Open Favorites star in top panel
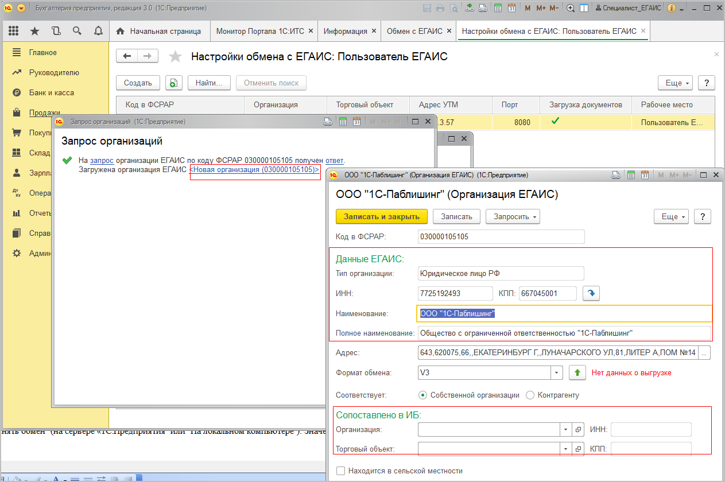This screenshot has width=725, height=482. pyautogui.click(x=34, y=31)
